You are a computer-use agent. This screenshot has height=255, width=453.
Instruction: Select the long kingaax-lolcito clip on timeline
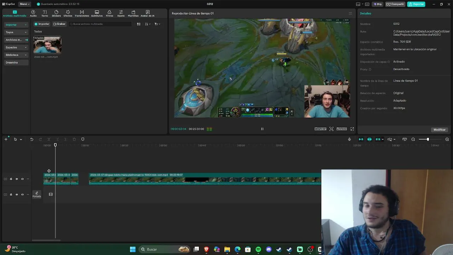tap(205, 179)
